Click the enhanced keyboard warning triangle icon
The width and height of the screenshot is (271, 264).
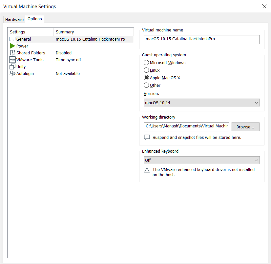[147, 170]
